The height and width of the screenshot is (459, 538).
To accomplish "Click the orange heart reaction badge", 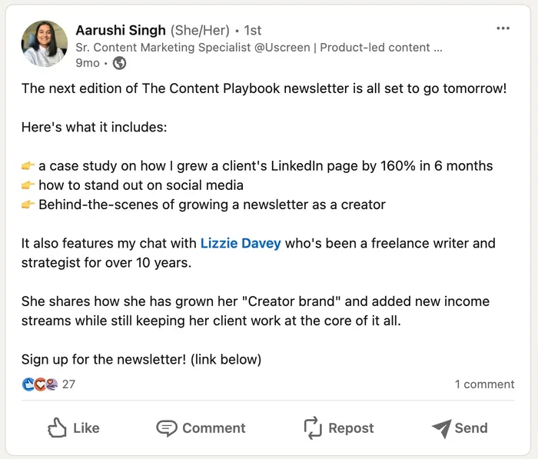I will point(40,384).
